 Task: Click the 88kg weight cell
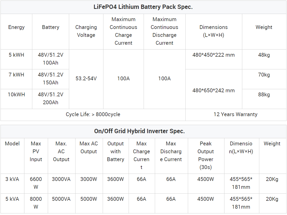[x=264, y=99]
